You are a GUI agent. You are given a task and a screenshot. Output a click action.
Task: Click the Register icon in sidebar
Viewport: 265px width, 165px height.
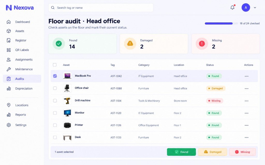9,40
